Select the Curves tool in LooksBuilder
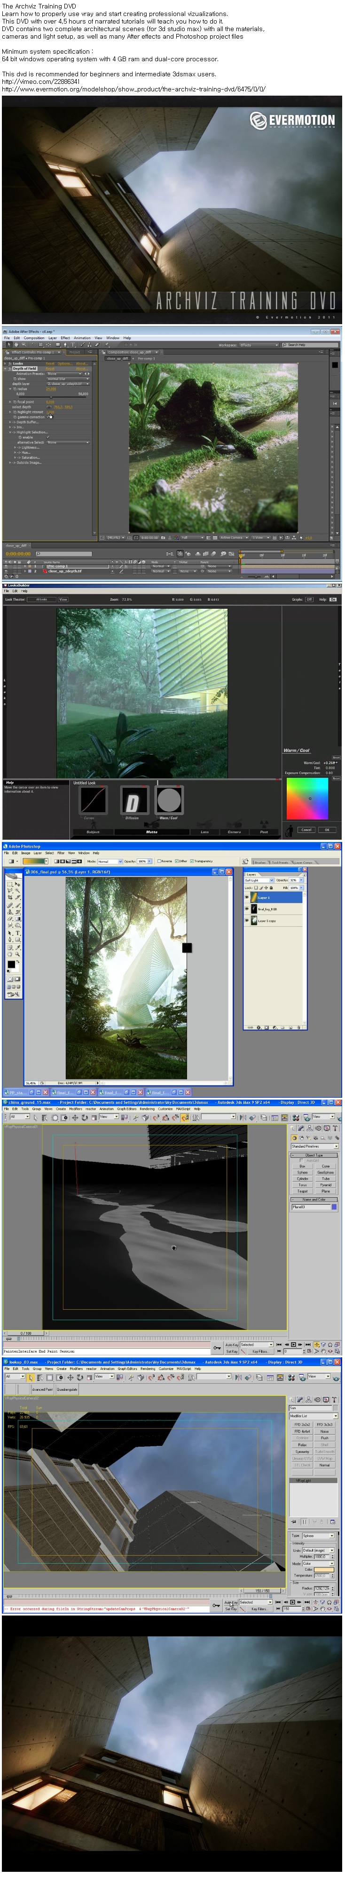345x1877 pixels. click(x=93, y=801)
